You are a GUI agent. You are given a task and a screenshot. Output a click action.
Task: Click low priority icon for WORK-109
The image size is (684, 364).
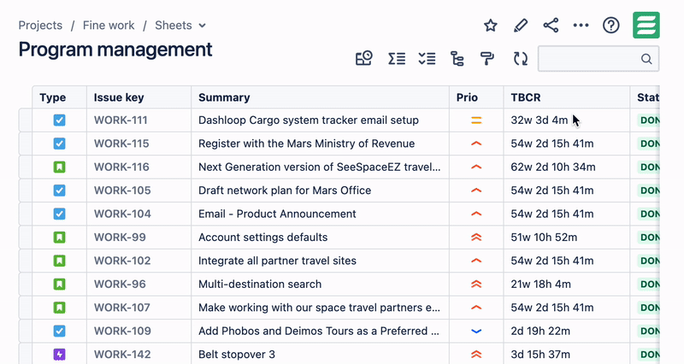(476, 332)
